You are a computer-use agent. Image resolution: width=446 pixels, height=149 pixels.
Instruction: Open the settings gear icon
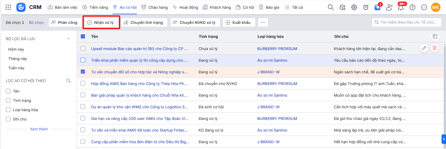tap(354, 7)
